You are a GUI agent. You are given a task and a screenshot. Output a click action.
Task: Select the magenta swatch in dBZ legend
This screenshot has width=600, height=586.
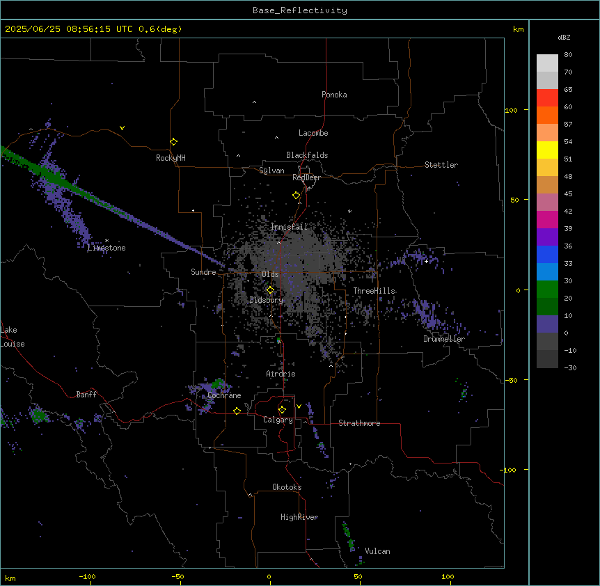click(547, 219)
